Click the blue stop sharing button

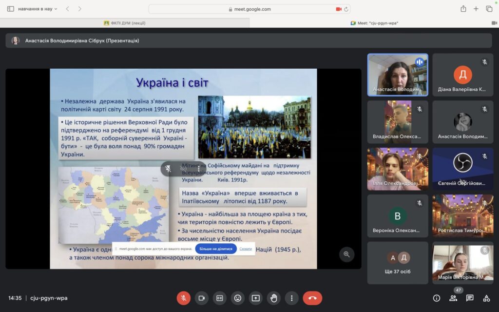pyautogui.click(x=216, y=249)
